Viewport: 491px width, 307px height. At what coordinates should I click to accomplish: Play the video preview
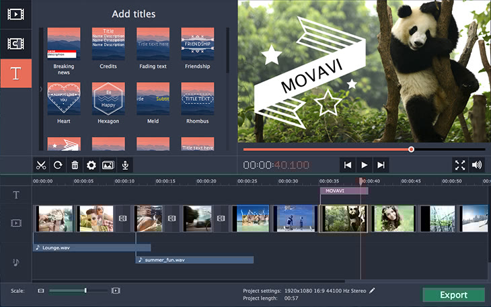tap(364, 165)
